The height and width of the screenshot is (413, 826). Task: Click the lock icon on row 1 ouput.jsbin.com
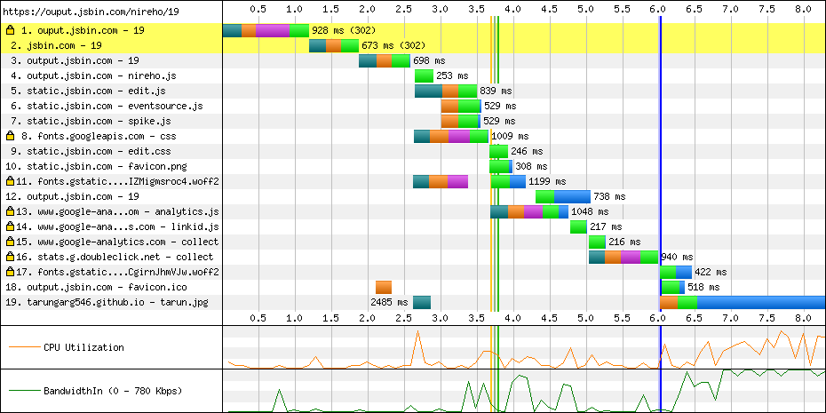(10, 30)
